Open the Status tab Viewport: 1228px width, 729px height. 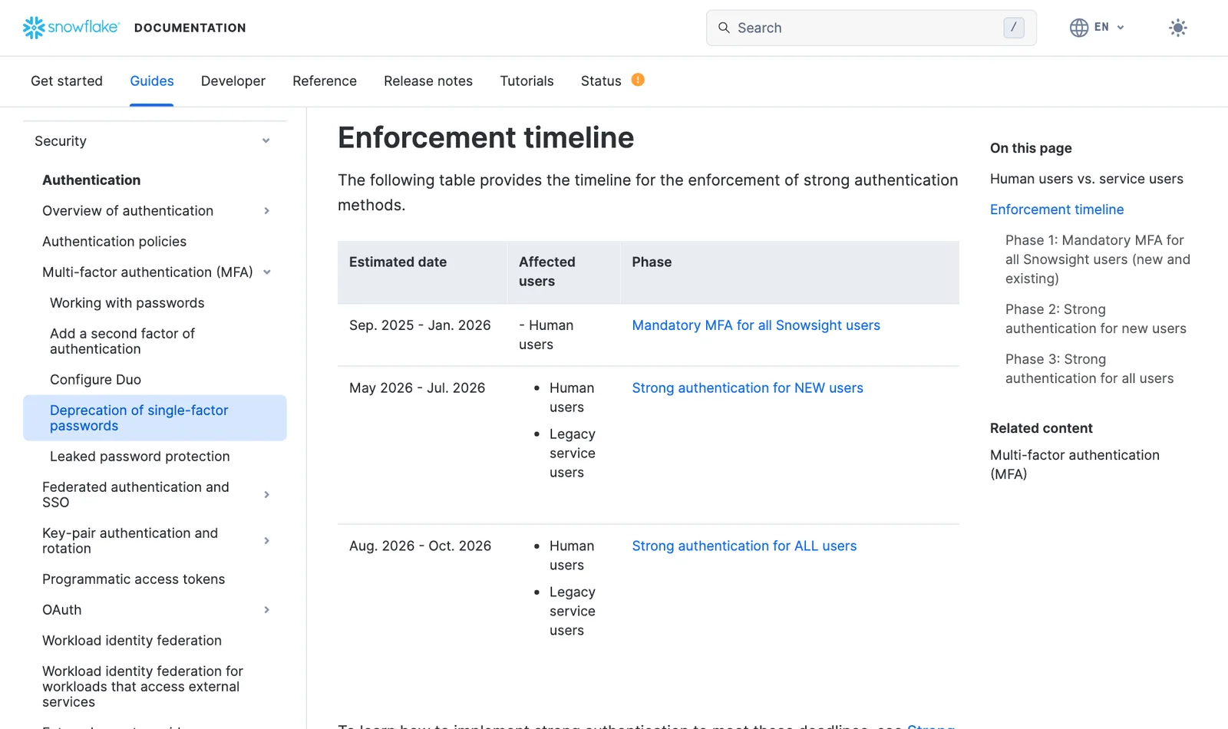pyautogui.click(x=601, y=81)
